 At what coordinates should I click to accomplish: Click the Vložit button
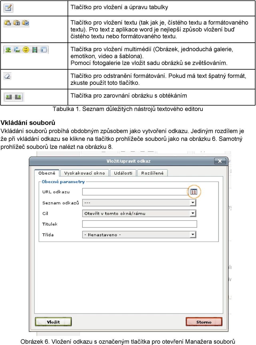click(53, 322)
